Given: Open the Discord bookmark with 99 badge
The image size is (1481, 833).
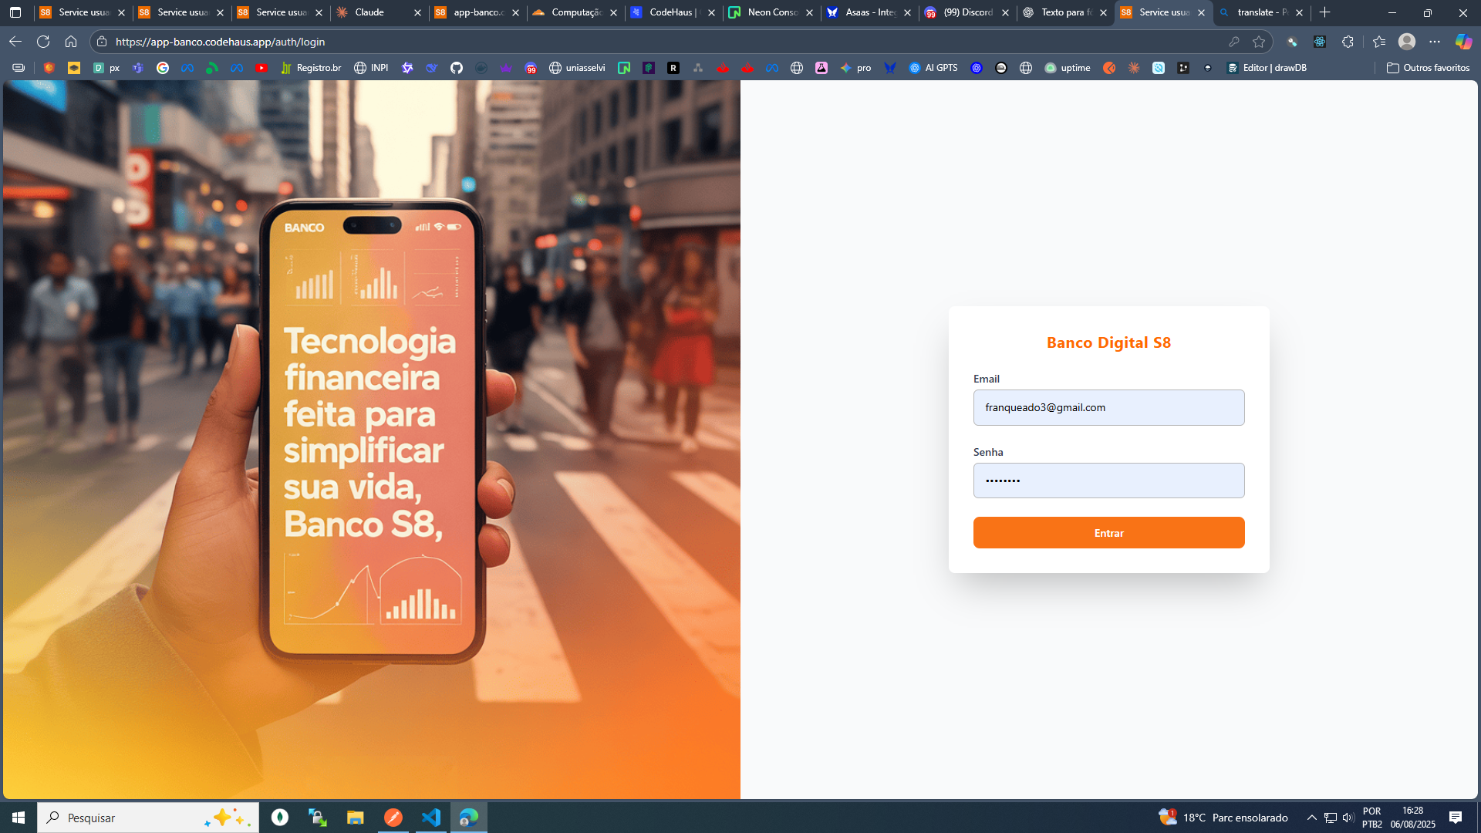Looking at the screenshot, I should 531,68.
